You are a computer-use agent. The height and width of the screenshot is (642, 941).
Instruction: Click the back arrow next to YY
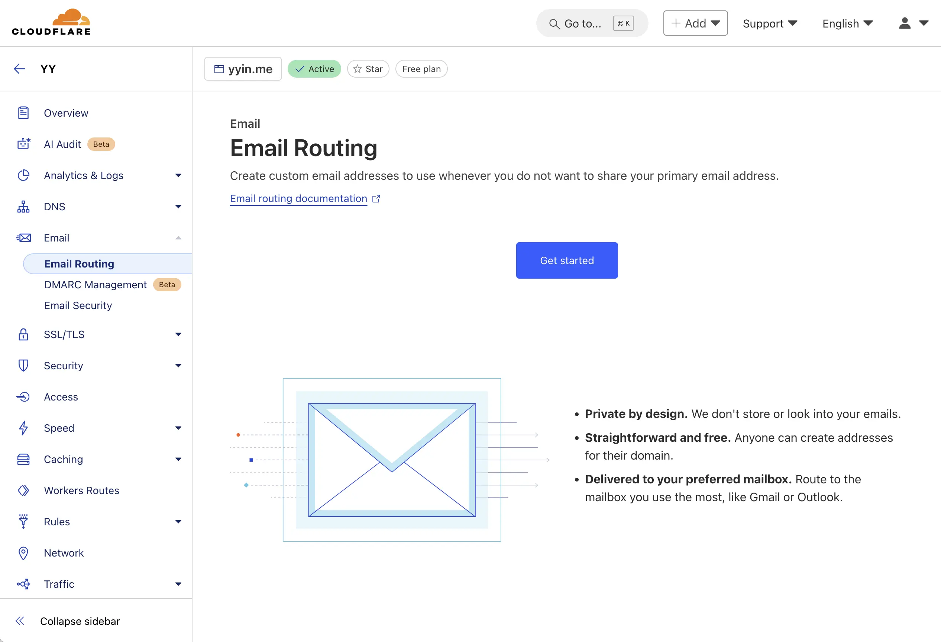(19, 69)
